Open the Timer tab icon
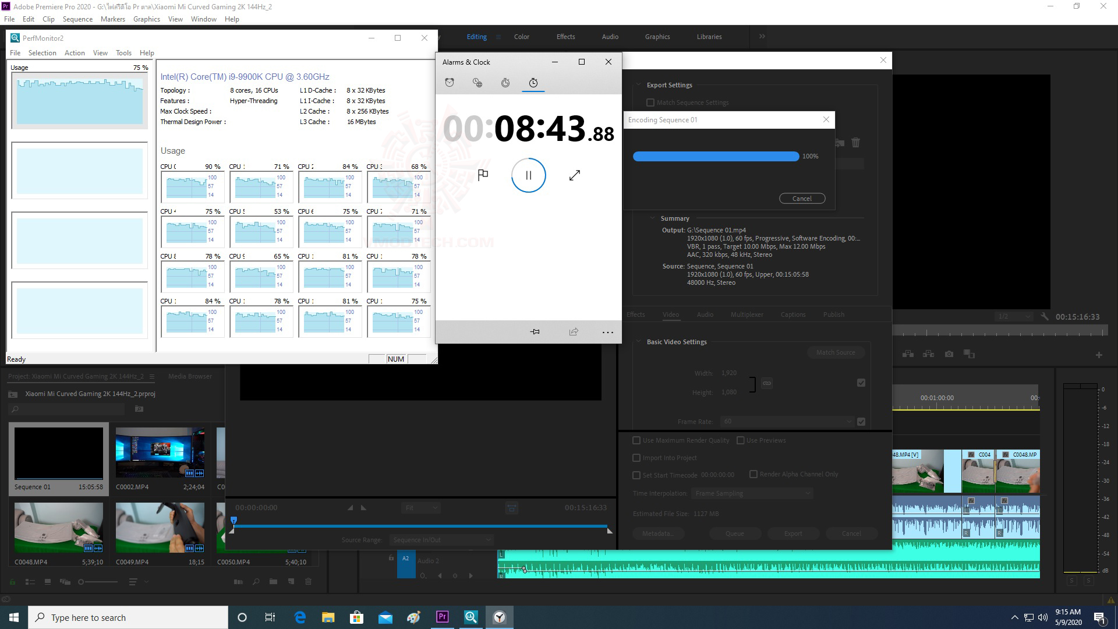 click(505, 83)
